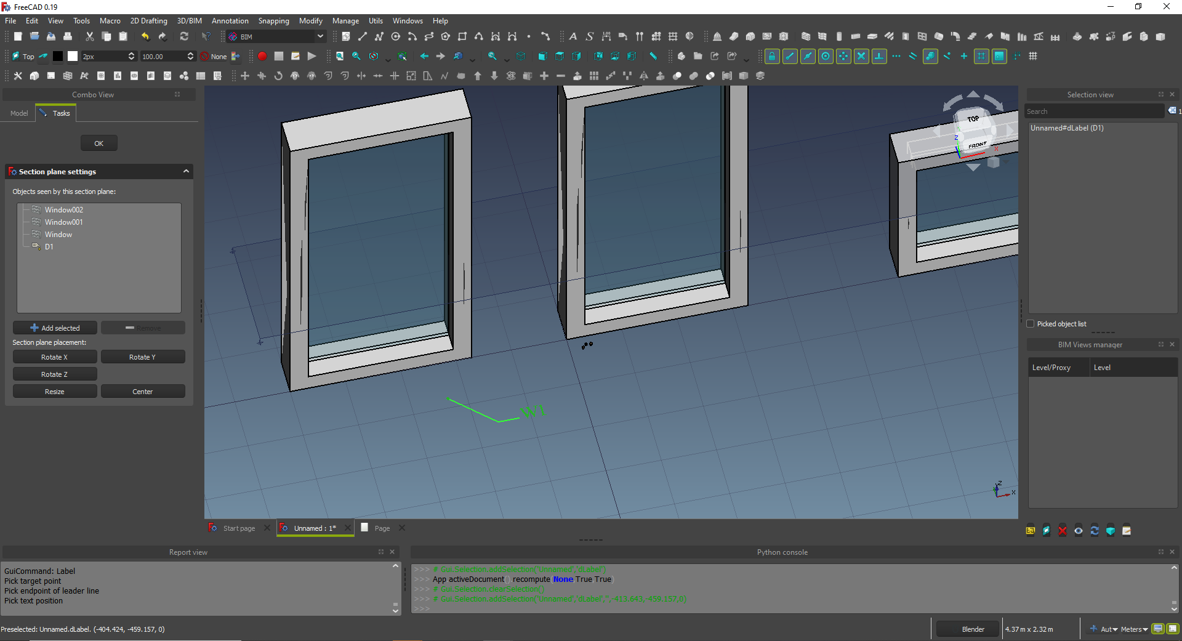Toggle the eye visibility icon in BIM Views manager
The image size is (1182, 641).
pos(1079,531)
